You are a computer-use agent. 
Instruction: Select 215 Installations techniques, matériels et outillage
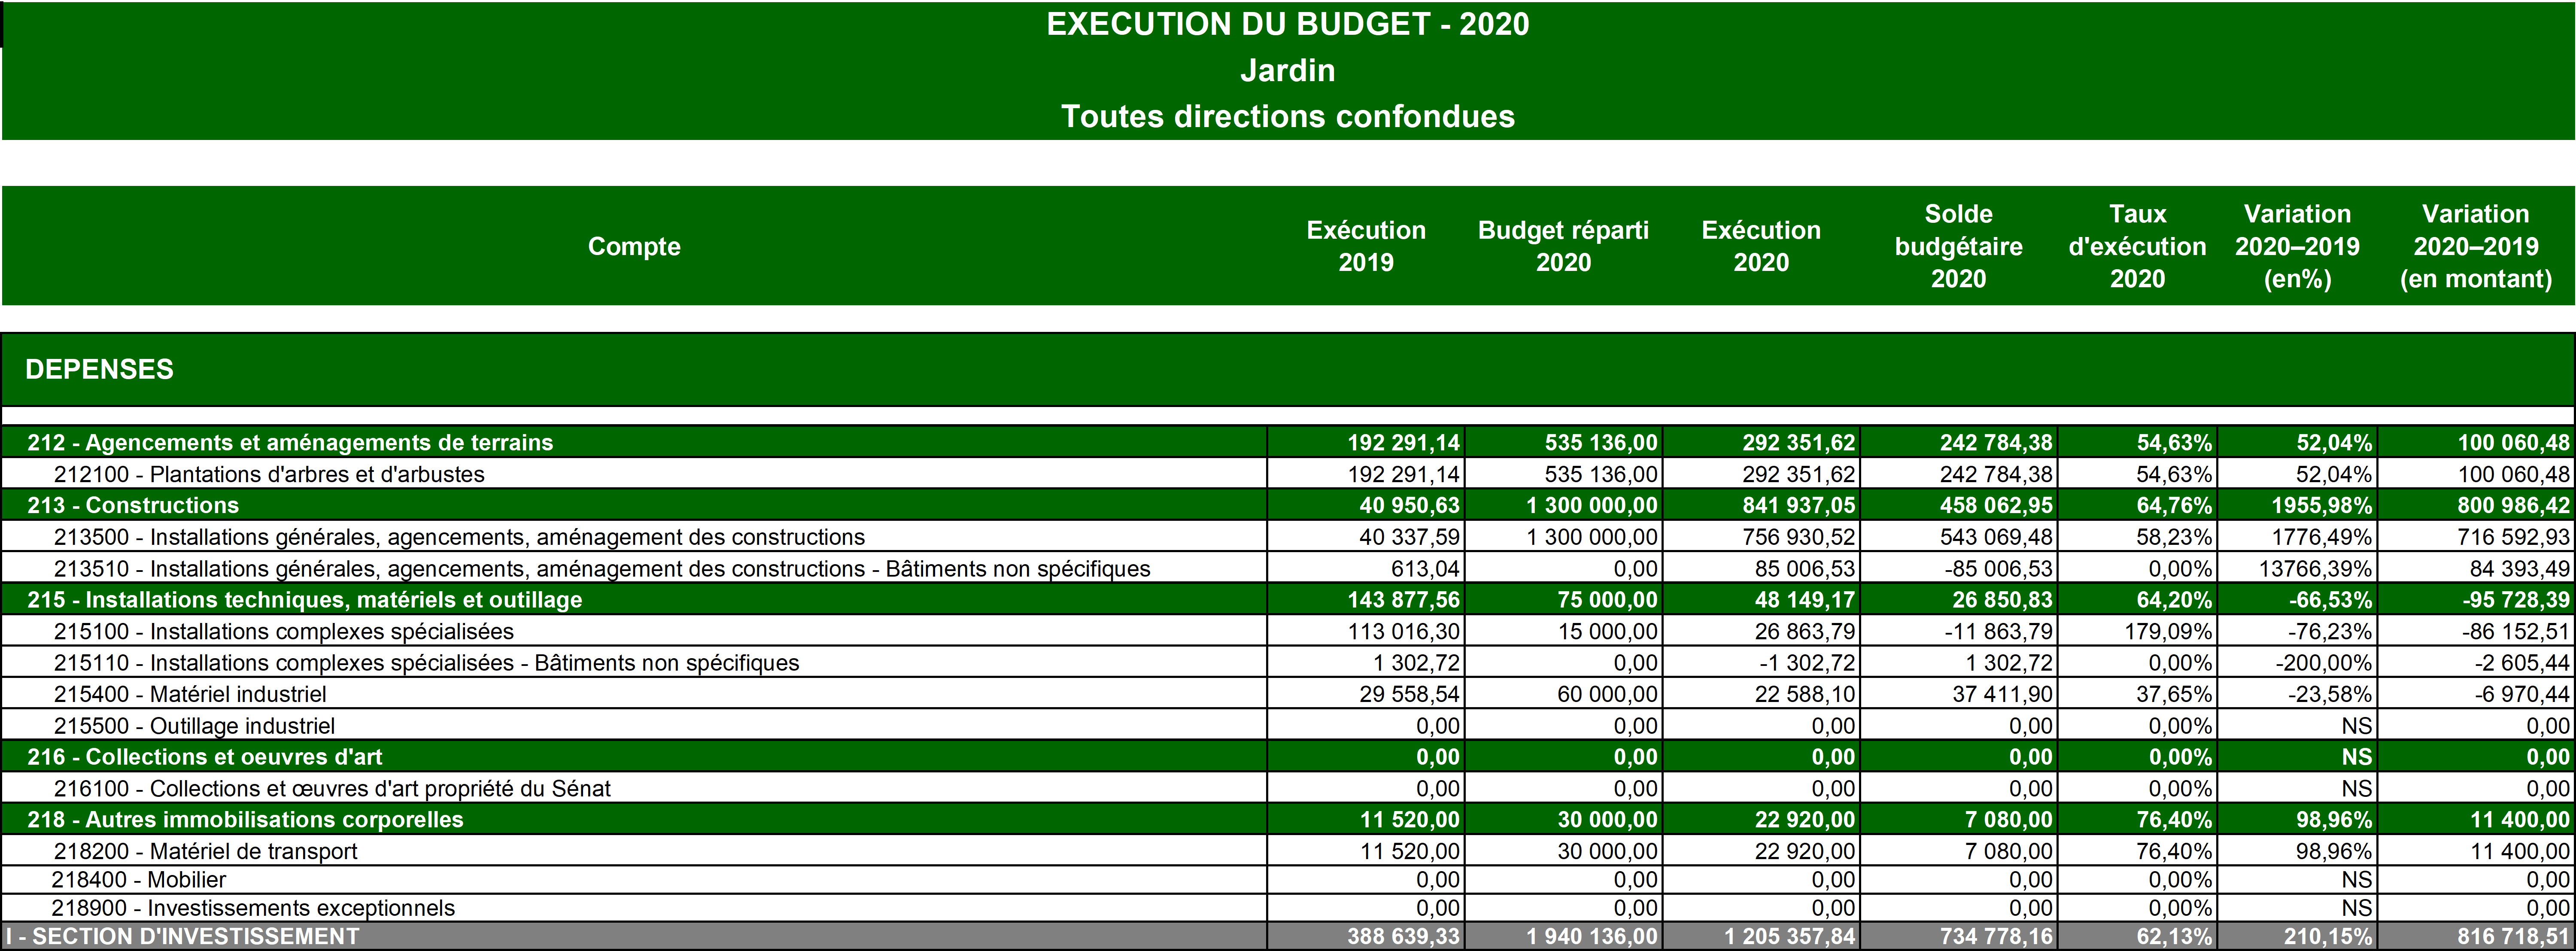pos(304,600)
